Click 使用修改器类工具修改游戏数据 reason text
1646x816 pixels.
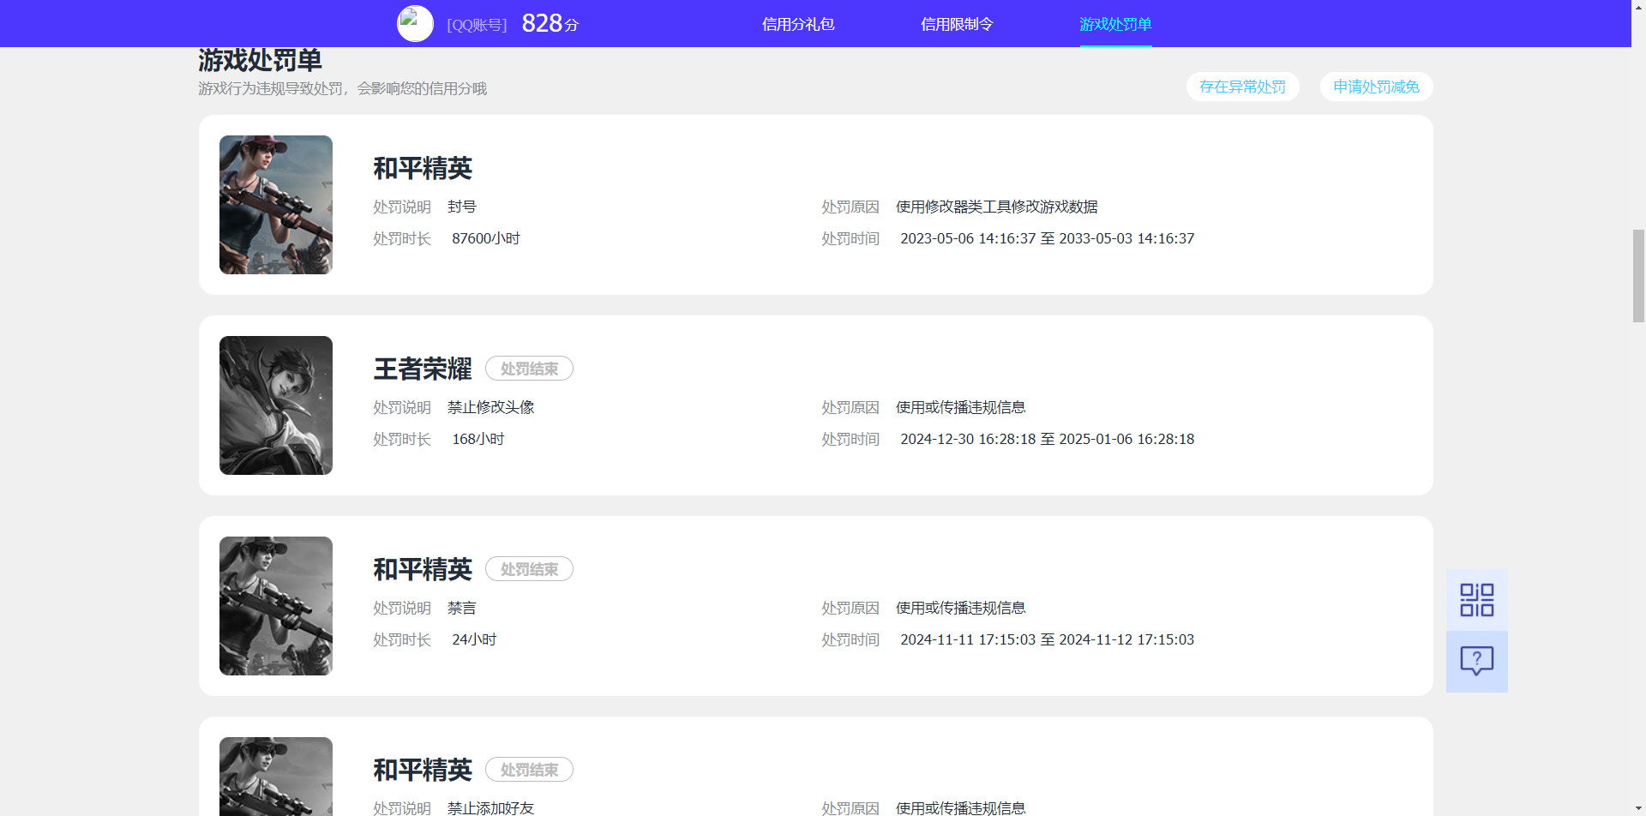coord(997,207)
